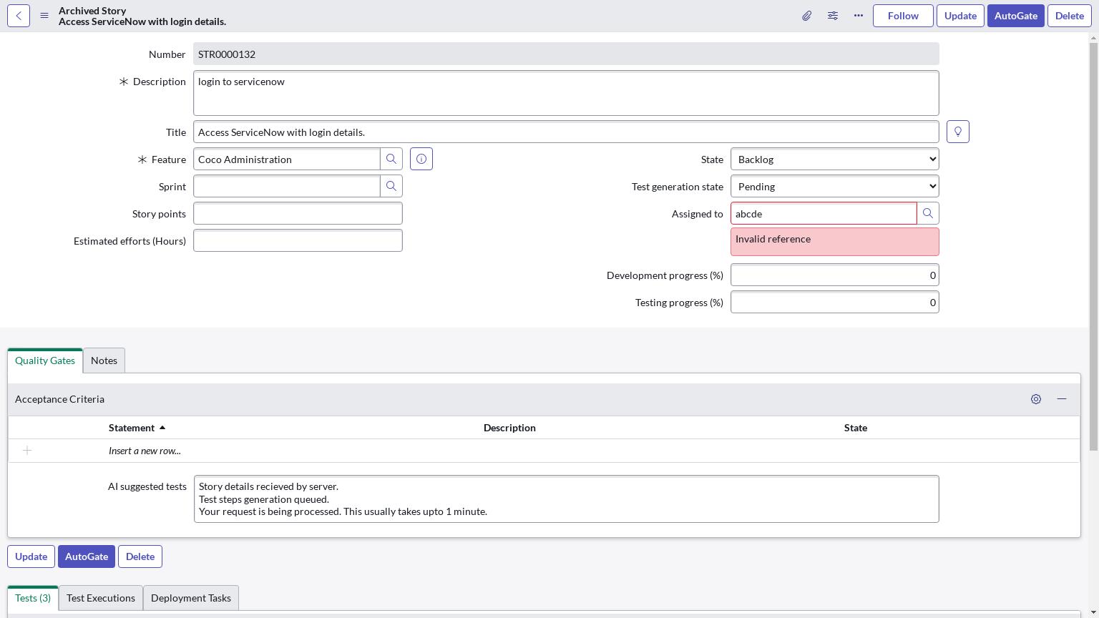Click the Follow button in header
Viewport: 1099px width, 618px height.
click(x=903, y=16)
